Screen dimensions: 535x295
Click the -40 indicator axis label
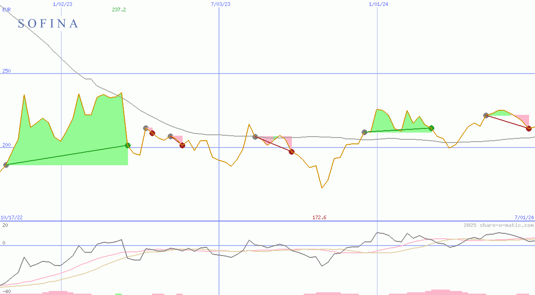pyautogui.click(x=6, y=292)
